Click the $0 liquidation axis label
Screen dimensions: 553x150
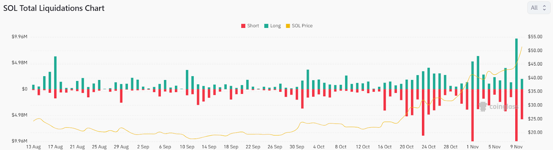click(x=25, y=89)
